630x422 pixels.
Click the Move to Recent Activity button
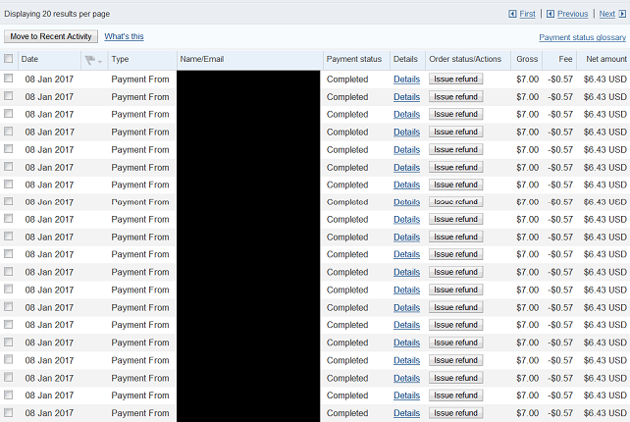[x=51, y=36]
